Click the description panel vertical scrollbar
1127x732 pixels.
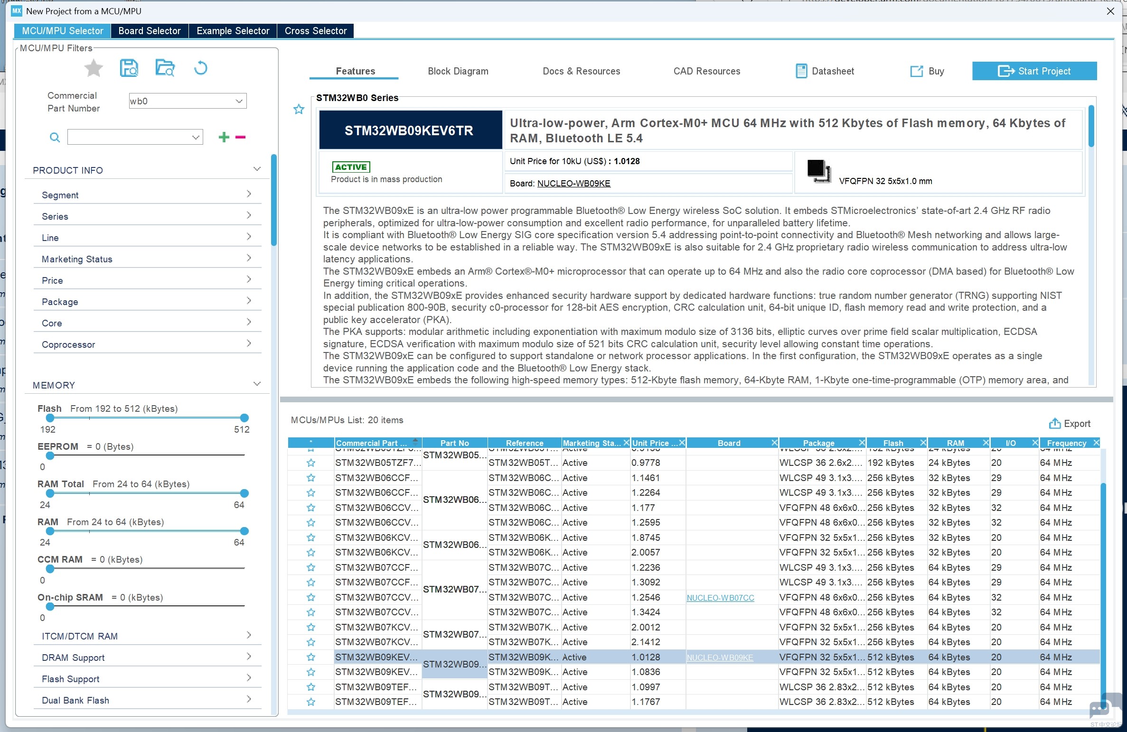tap(1091, 126)
